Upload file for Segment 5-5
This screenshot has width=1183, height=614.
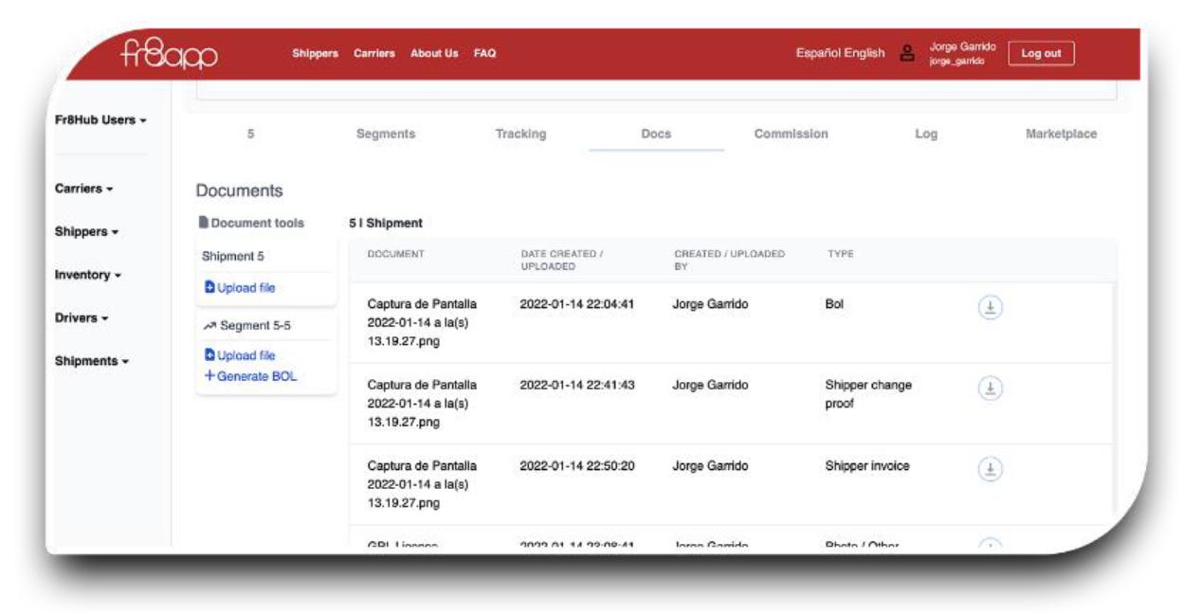pyautogui.click(x=240, y=356)
